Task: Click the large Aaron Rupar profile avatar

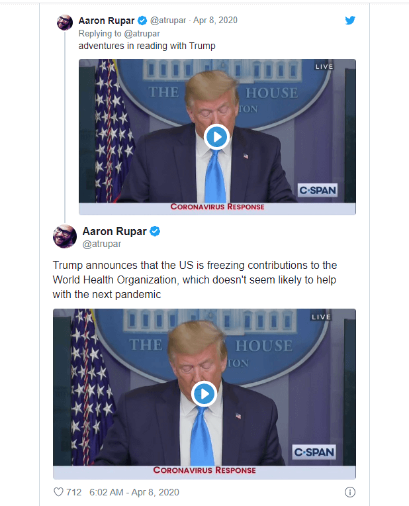Action: pyautogui.click(x=65, y=236)
